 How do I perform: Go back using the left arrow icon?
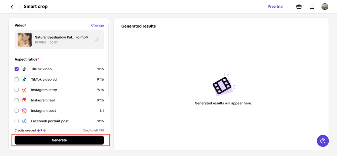pos(12,7)
